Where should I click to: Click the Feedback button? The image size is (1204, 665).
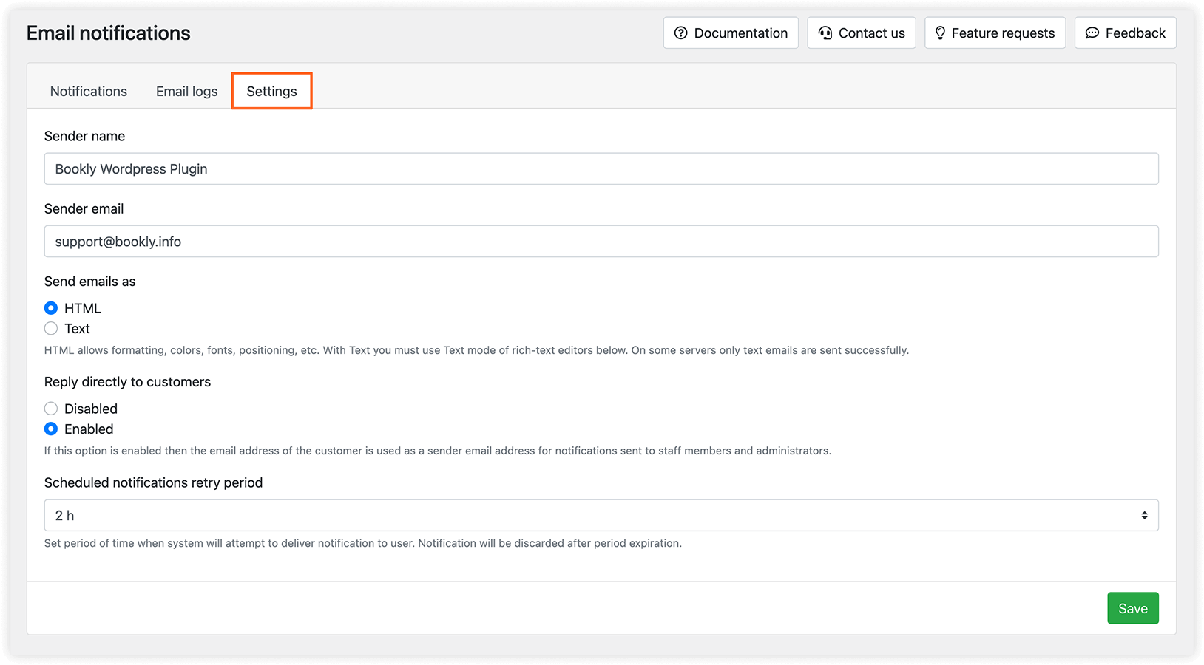(1125, 33)
